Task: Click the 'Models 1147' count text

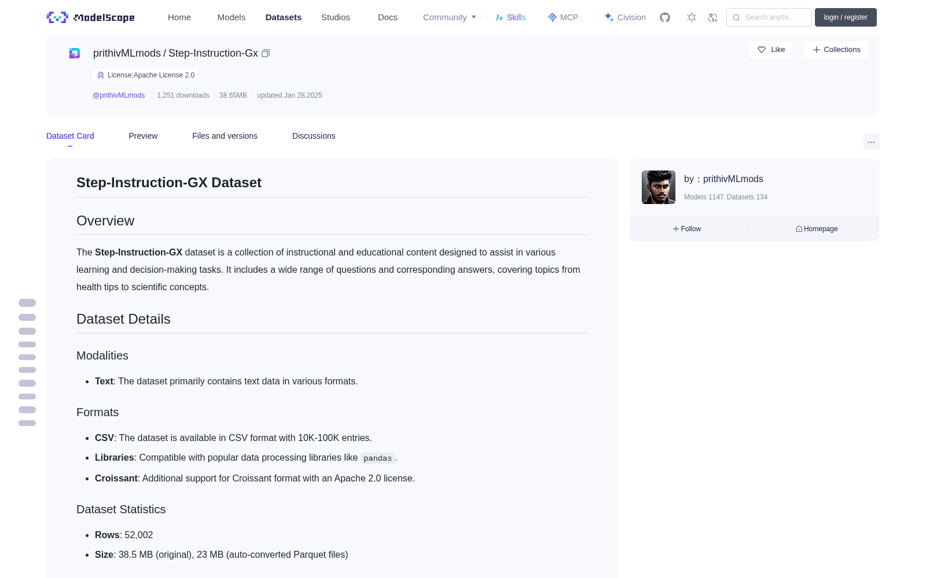Action: [704, 197]
